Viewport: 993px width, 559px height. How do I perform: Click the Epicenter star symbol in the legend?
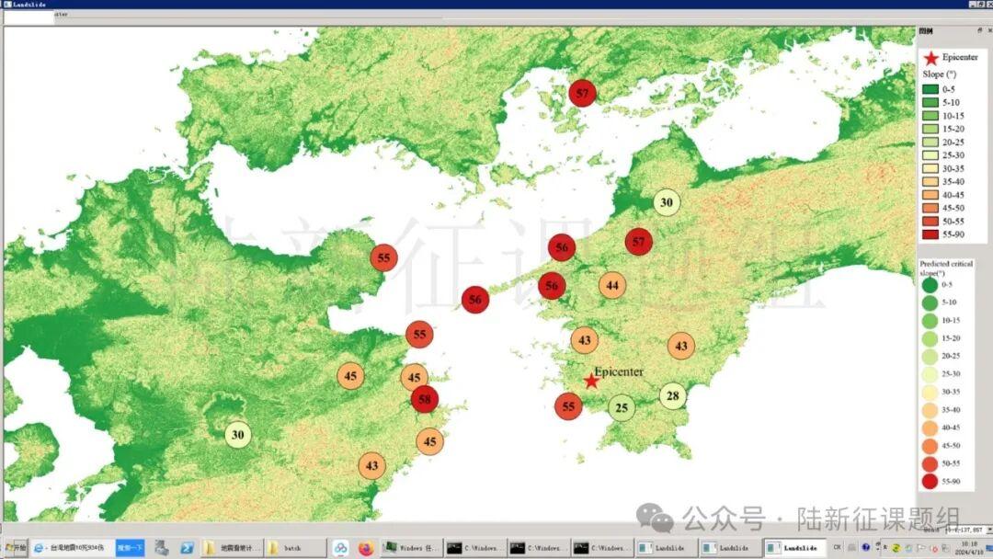(x=931, y=57)
